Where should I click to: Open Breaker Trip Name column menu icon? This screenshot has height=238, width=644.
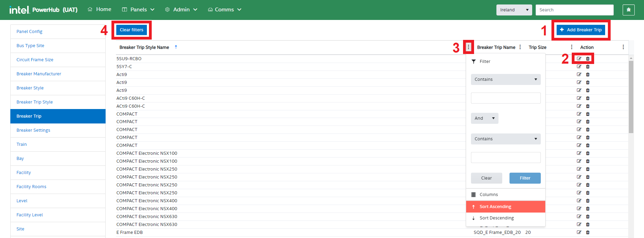point(520,47)
